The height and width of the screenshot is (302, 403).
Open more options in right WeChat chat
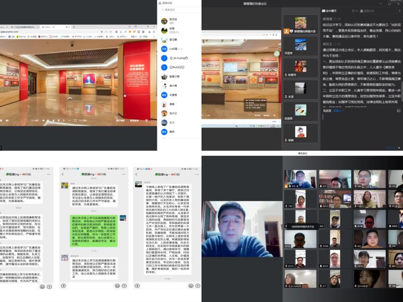[x=197, y=174]
